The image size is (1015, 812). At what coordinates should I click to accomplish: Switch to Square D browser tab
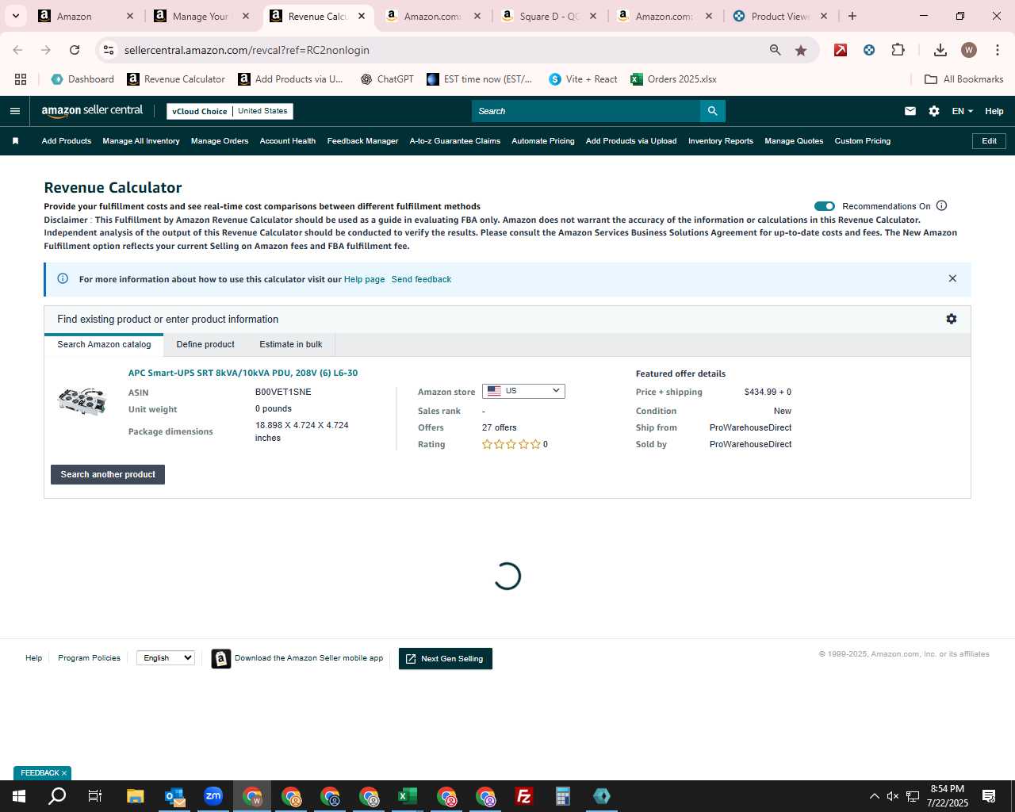(550, 16)
